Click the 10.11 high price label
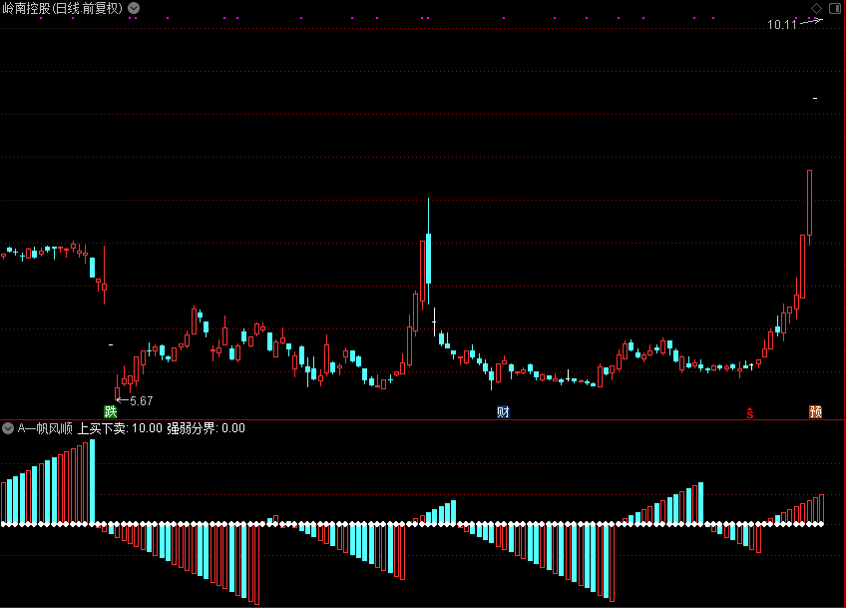 coord(782,24)
